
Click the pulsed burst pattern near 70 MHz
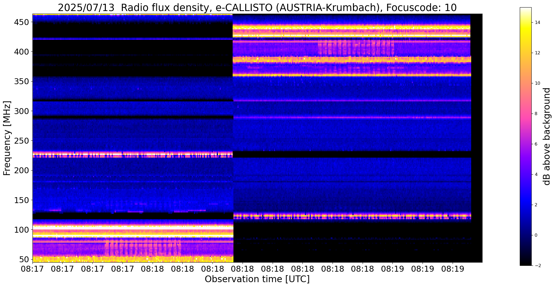pos(143,248)
